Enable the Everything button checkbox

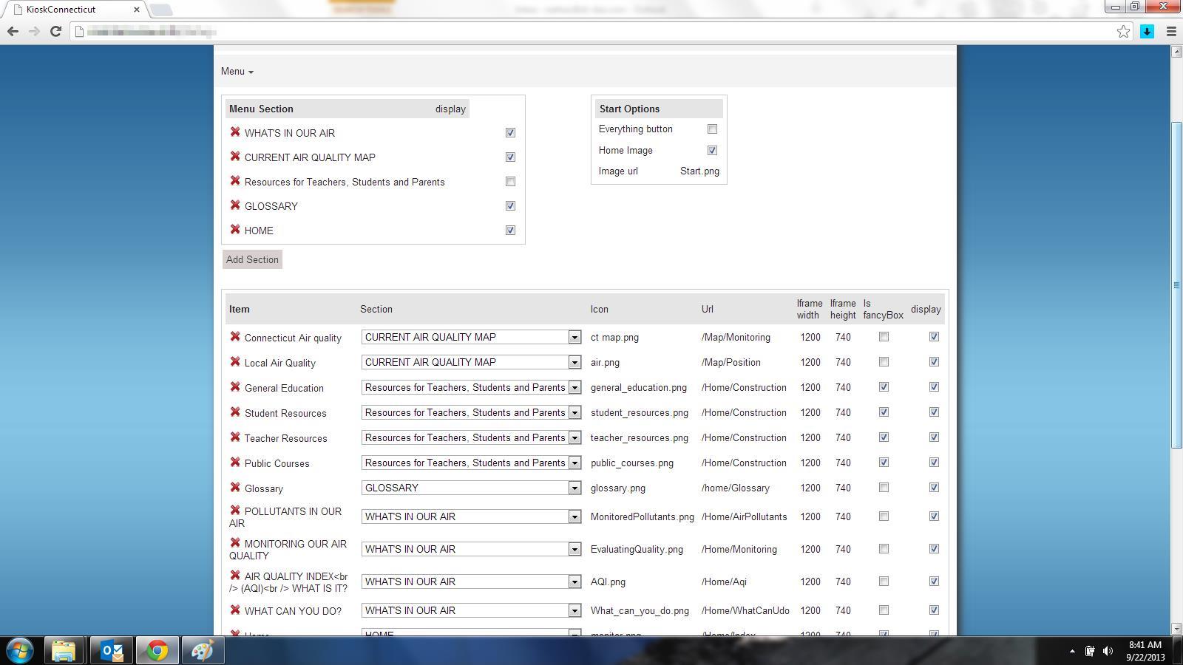click(712, 129)
